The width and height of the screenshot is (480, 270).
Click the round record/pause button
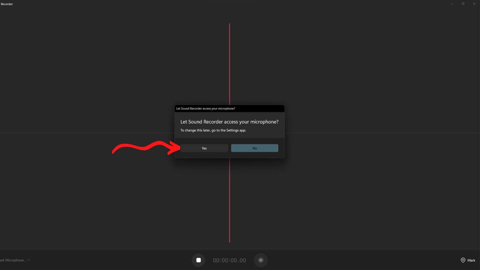[x=260, y=260]
